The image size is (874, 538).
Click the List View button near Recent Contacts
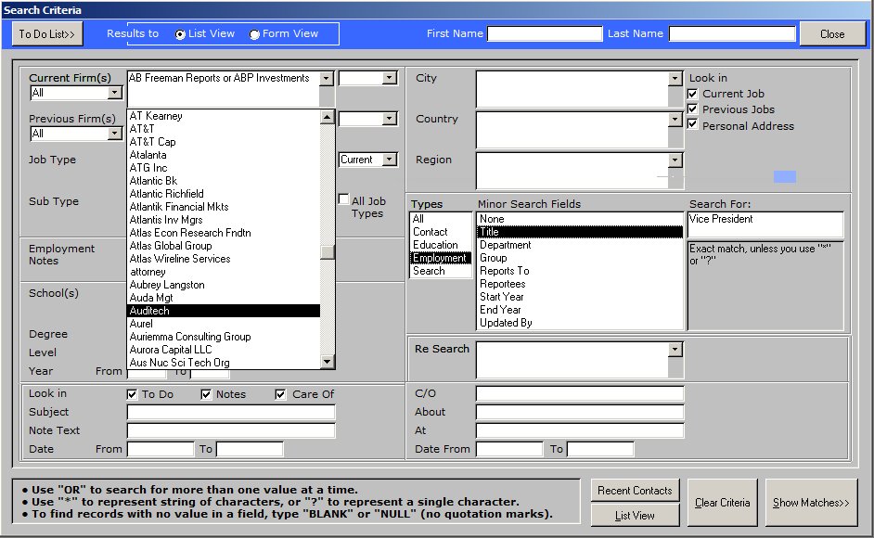(635, 516)
